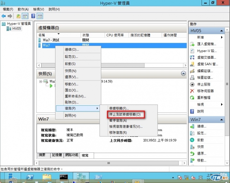Open Server Manager from the taskbar
Image resolution: width=230 pixels, height=183 pixels.
(x=12, y=178)
